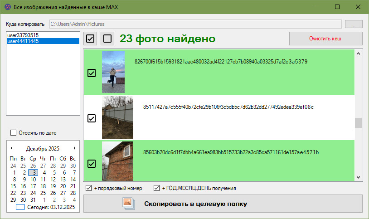Screen dimensions: 369x219
Task: Open thumbnail of the brick house photo
Action: pos(117,161)
